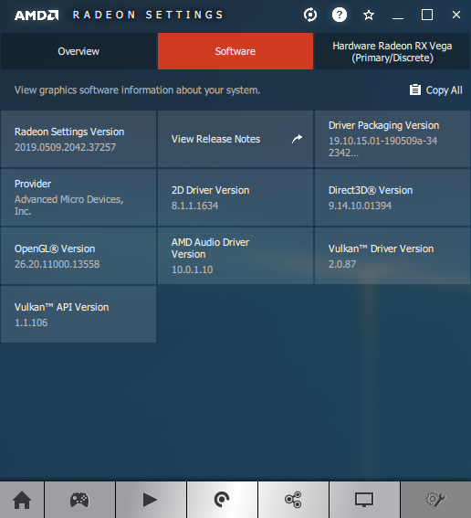Screen dimensions: 471x518
Task: Open the Connect sharing section icon
Action: (x=293, y=500)
